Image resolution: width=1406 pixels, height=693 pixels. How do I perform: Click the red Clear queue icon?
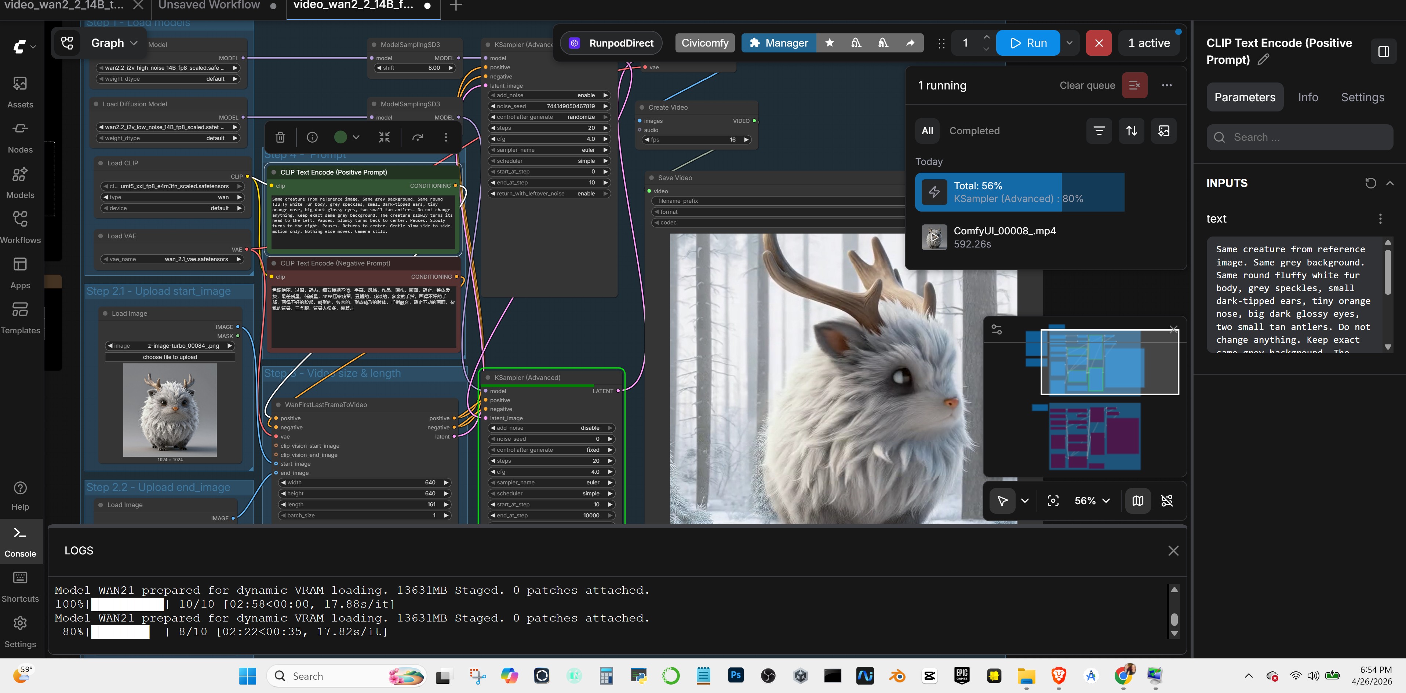tap(1134, 85)
